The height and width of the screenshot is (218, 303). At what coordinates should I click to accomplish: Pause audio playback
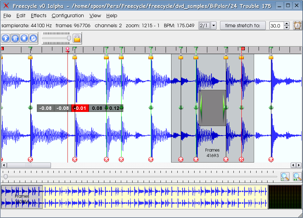[x=15, y=38]
